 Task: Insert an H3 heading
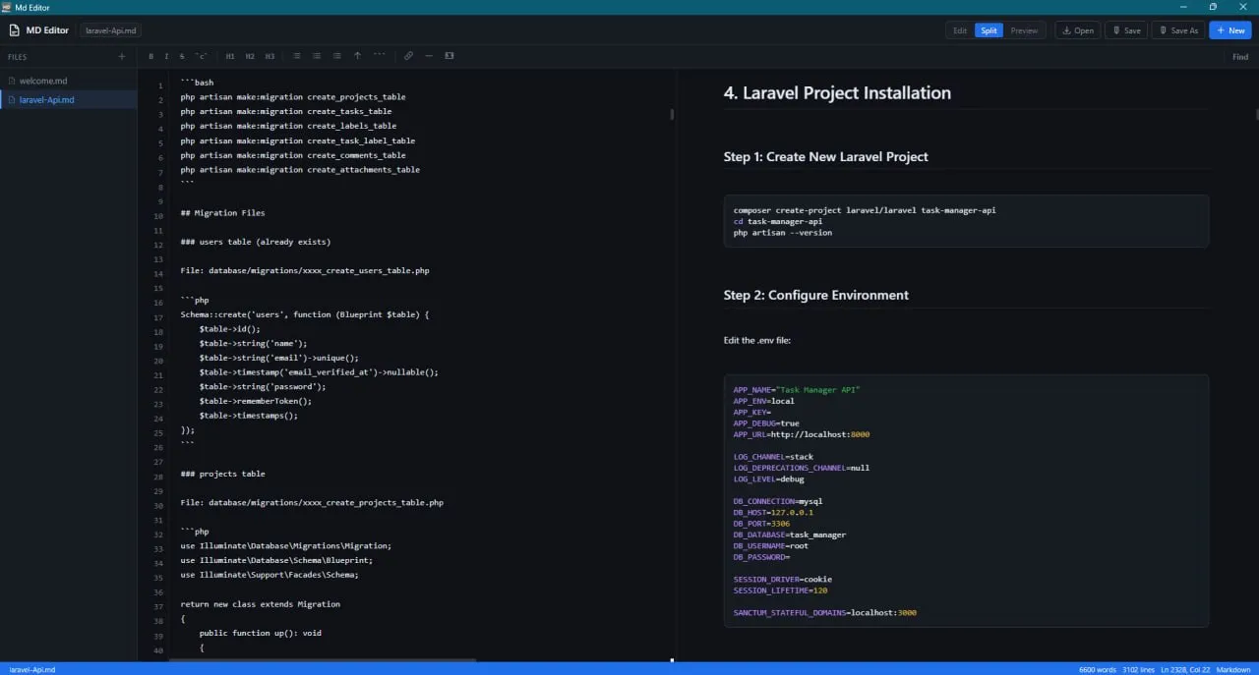click(x=270, y=56)
